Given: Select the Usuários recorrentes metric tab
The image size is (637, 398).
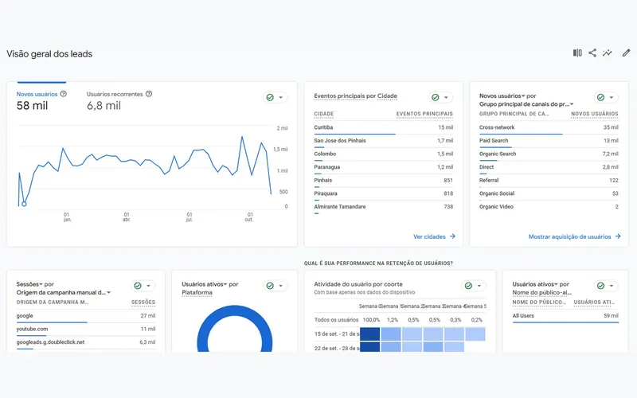Looking at the screenshot, I should [x=119, y=100].
